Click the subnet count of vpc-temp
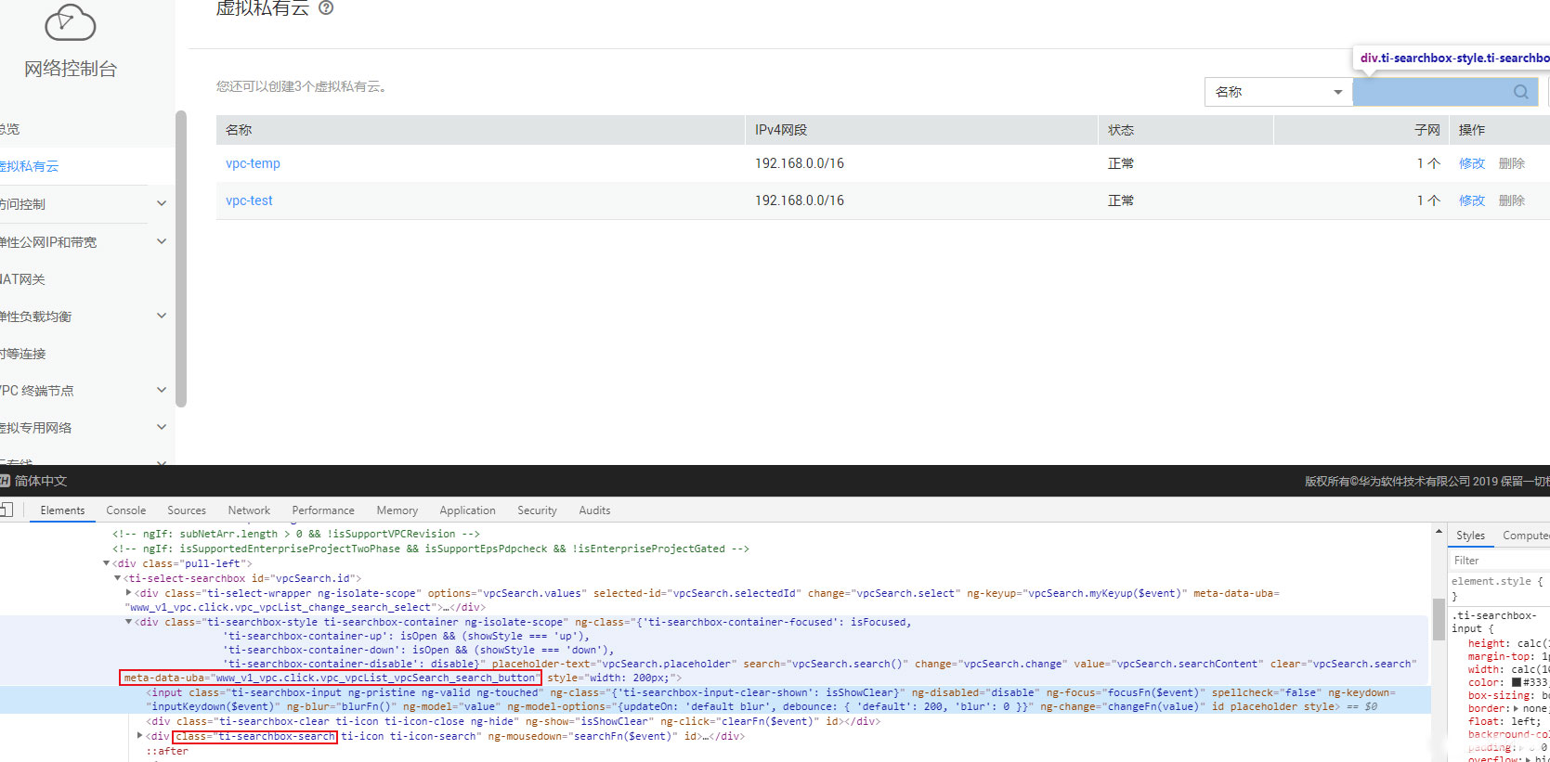 [1428, 163]
